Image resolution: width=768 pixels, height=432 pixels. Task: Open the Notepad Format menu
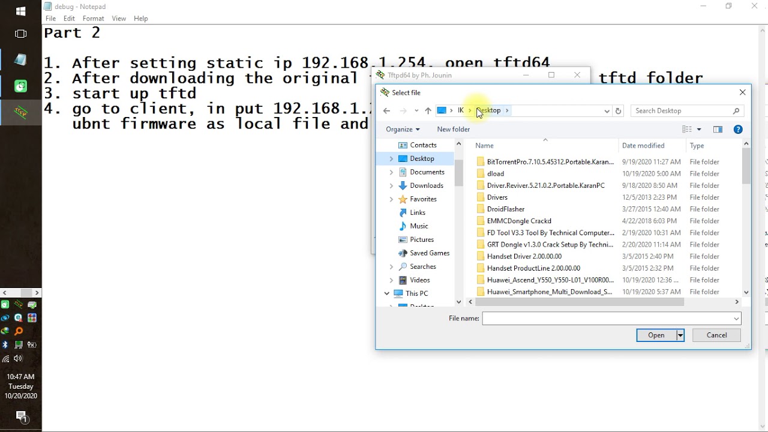tap(93, 19)
